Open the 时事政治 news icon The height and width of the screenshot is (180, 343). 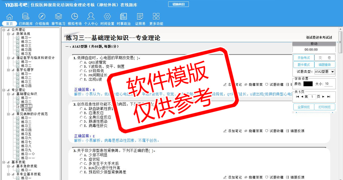(x=124, y=17)
